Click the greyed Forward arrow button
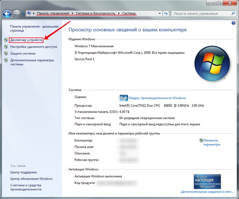The width and height of the screenshot is (239, 199). 17,14
